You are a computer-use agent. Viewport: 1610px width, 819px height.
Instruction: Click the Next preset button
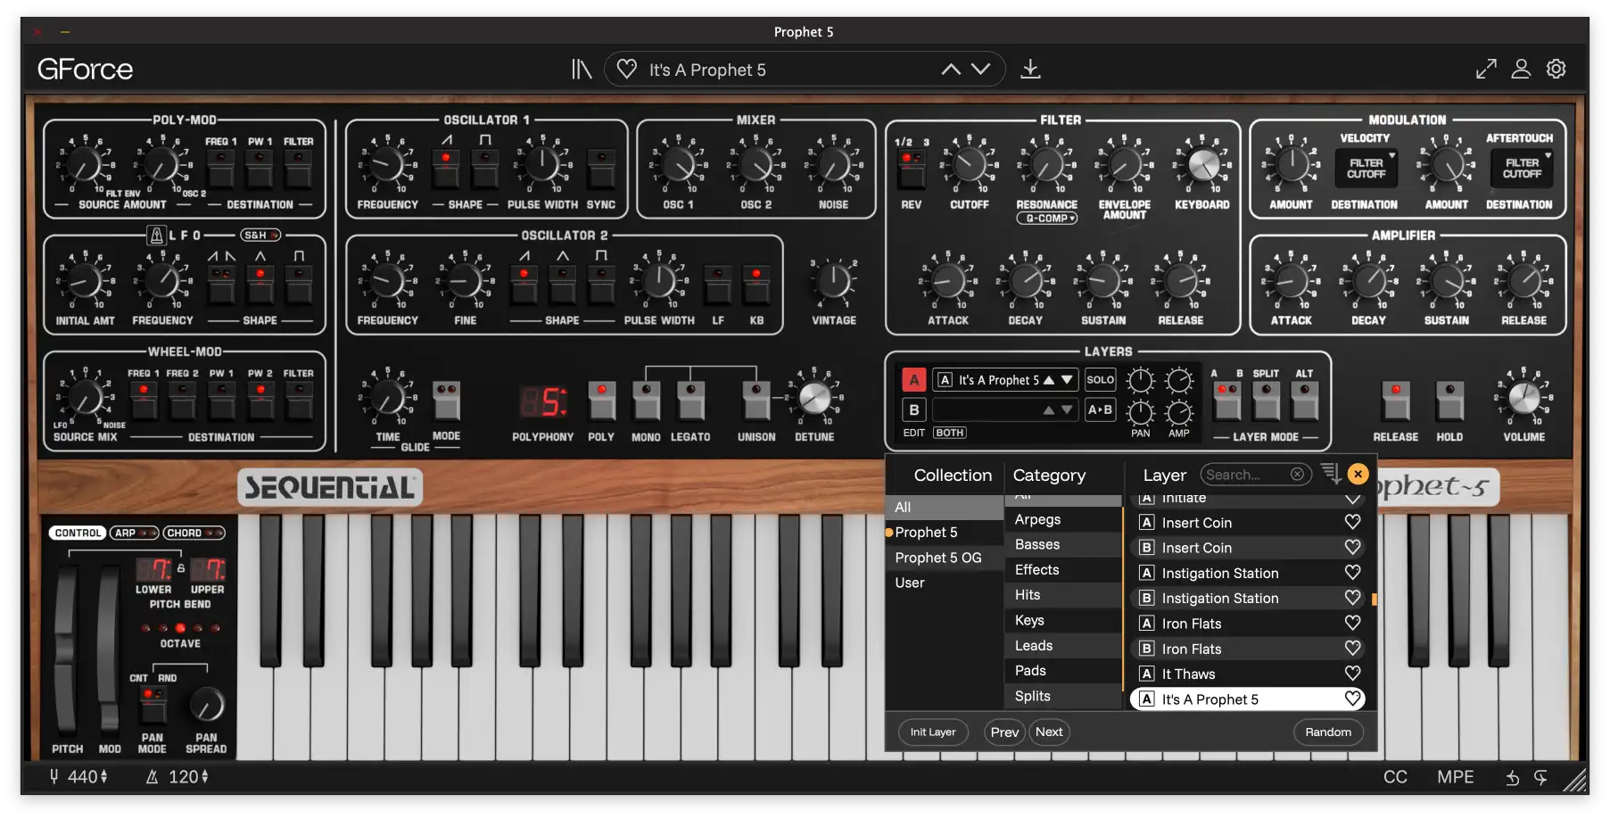point(1049,732)
